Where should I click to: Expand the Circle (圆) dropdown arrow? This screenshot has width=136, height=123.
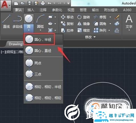coord(29,30)
